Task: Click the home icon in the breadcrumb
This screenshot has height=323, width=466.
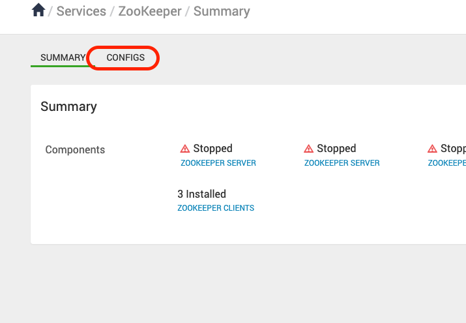Action: tap(38, 10)
